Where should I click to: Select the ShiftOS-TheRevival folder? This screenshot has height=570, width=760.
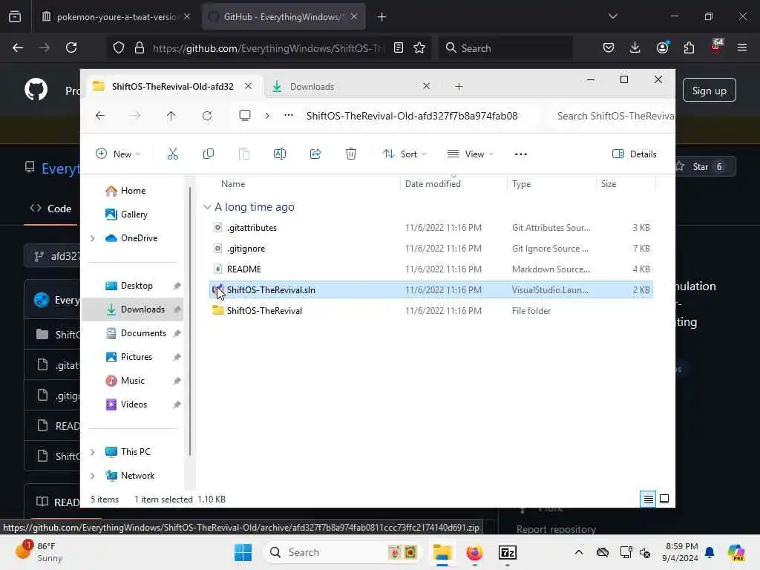tap(431, 311)
